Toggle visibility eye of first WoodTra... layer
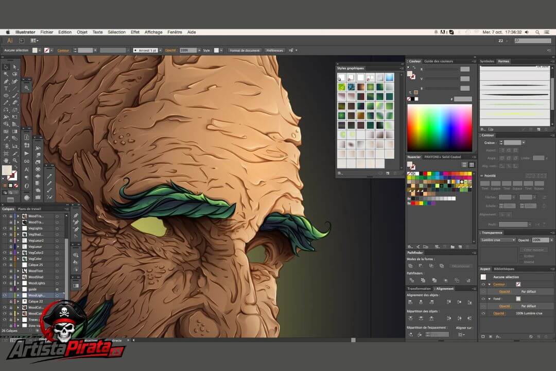The height and width of the screenshot is (371, 556). (5, 216)
